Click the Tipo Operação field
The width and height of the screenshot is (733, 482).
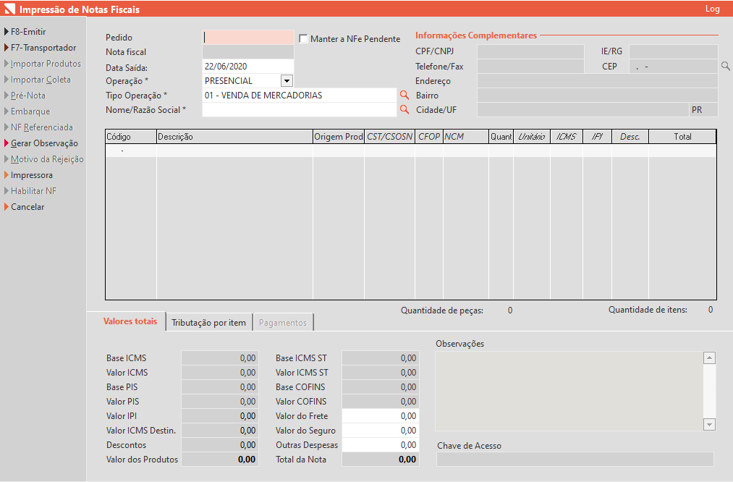299,96
